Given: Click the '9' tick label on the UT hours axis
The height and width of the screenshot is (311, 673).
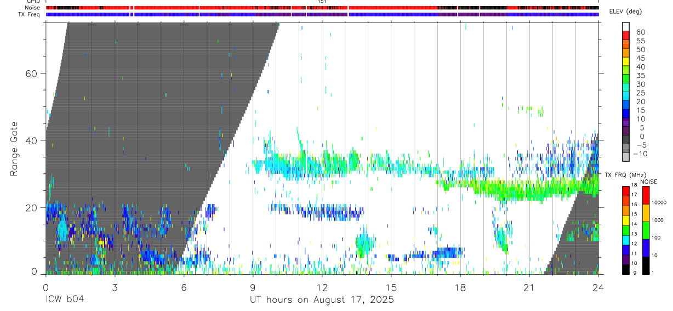Looking at the screenshot, I should pos(253,287).
